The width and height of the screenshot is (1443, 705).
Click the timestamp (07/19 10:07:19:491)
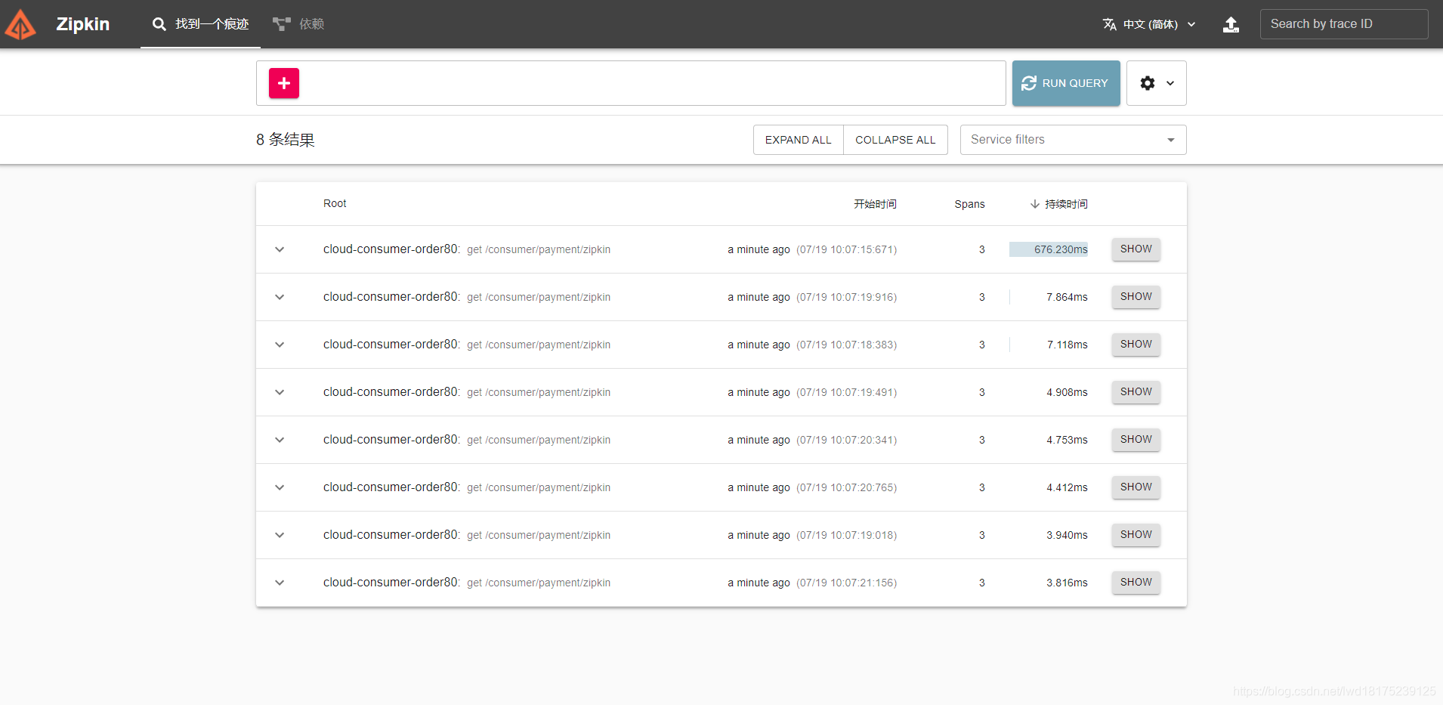point(847,392)
